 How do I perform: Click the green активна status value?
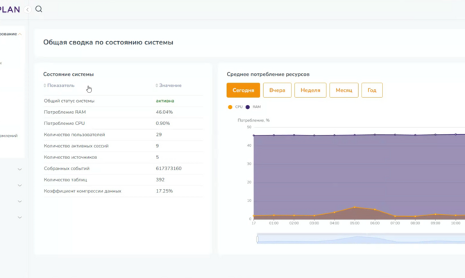[x=165, y=101]
